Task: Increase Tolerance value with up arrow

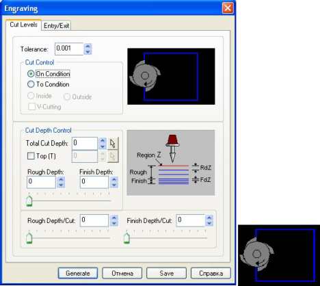Action: pos(88,46)
